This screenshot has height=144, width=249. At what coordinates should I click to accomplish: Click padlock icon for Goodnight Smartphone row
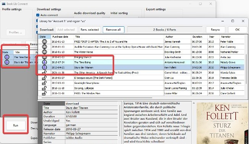44,83
